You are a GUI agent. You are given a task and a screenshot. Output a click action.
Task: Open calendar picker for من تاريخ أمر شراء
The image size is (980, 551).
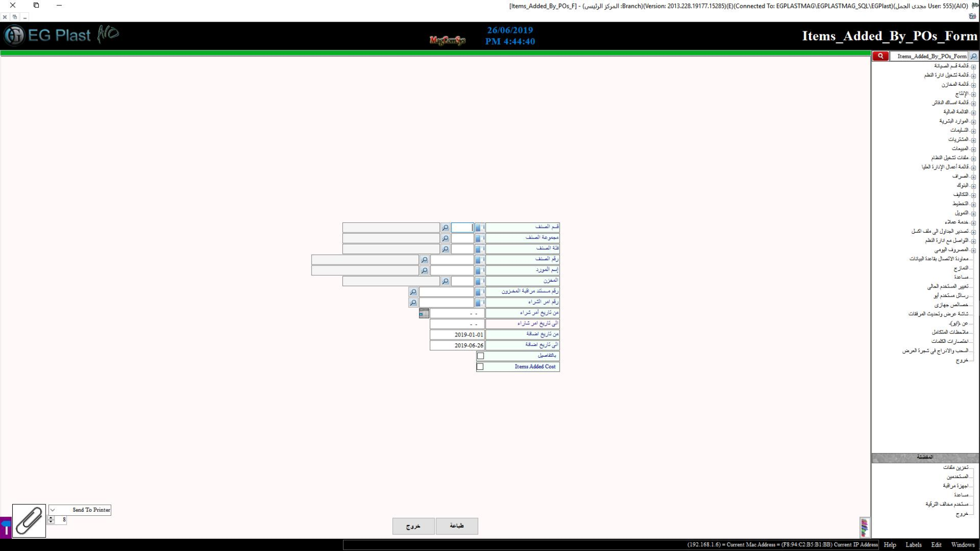[424, 313]
